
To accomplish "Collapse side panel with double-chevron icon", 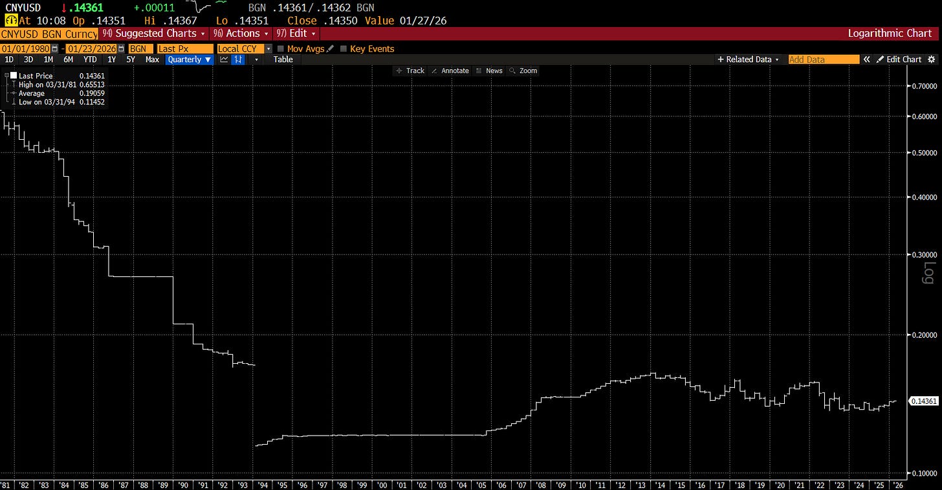I will pos(867,60).
